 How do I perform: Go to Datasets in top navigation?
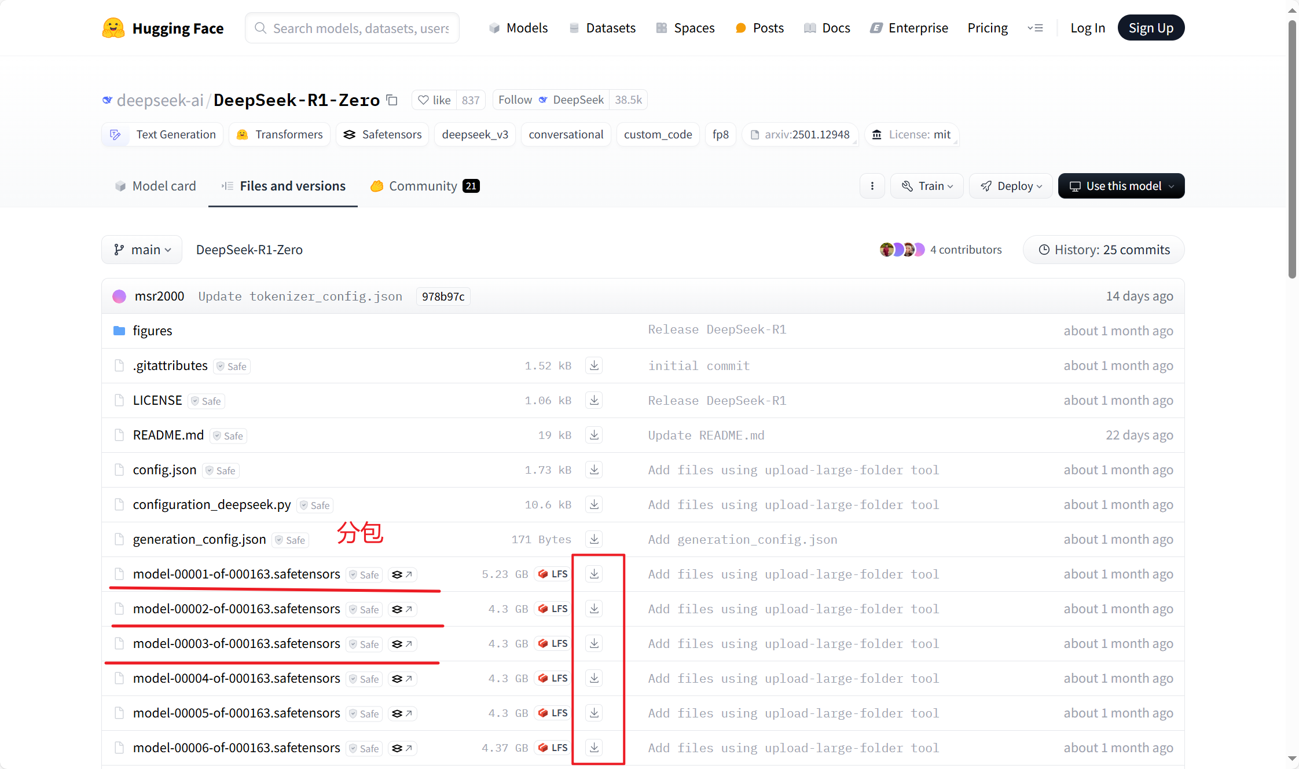(602, 28)
